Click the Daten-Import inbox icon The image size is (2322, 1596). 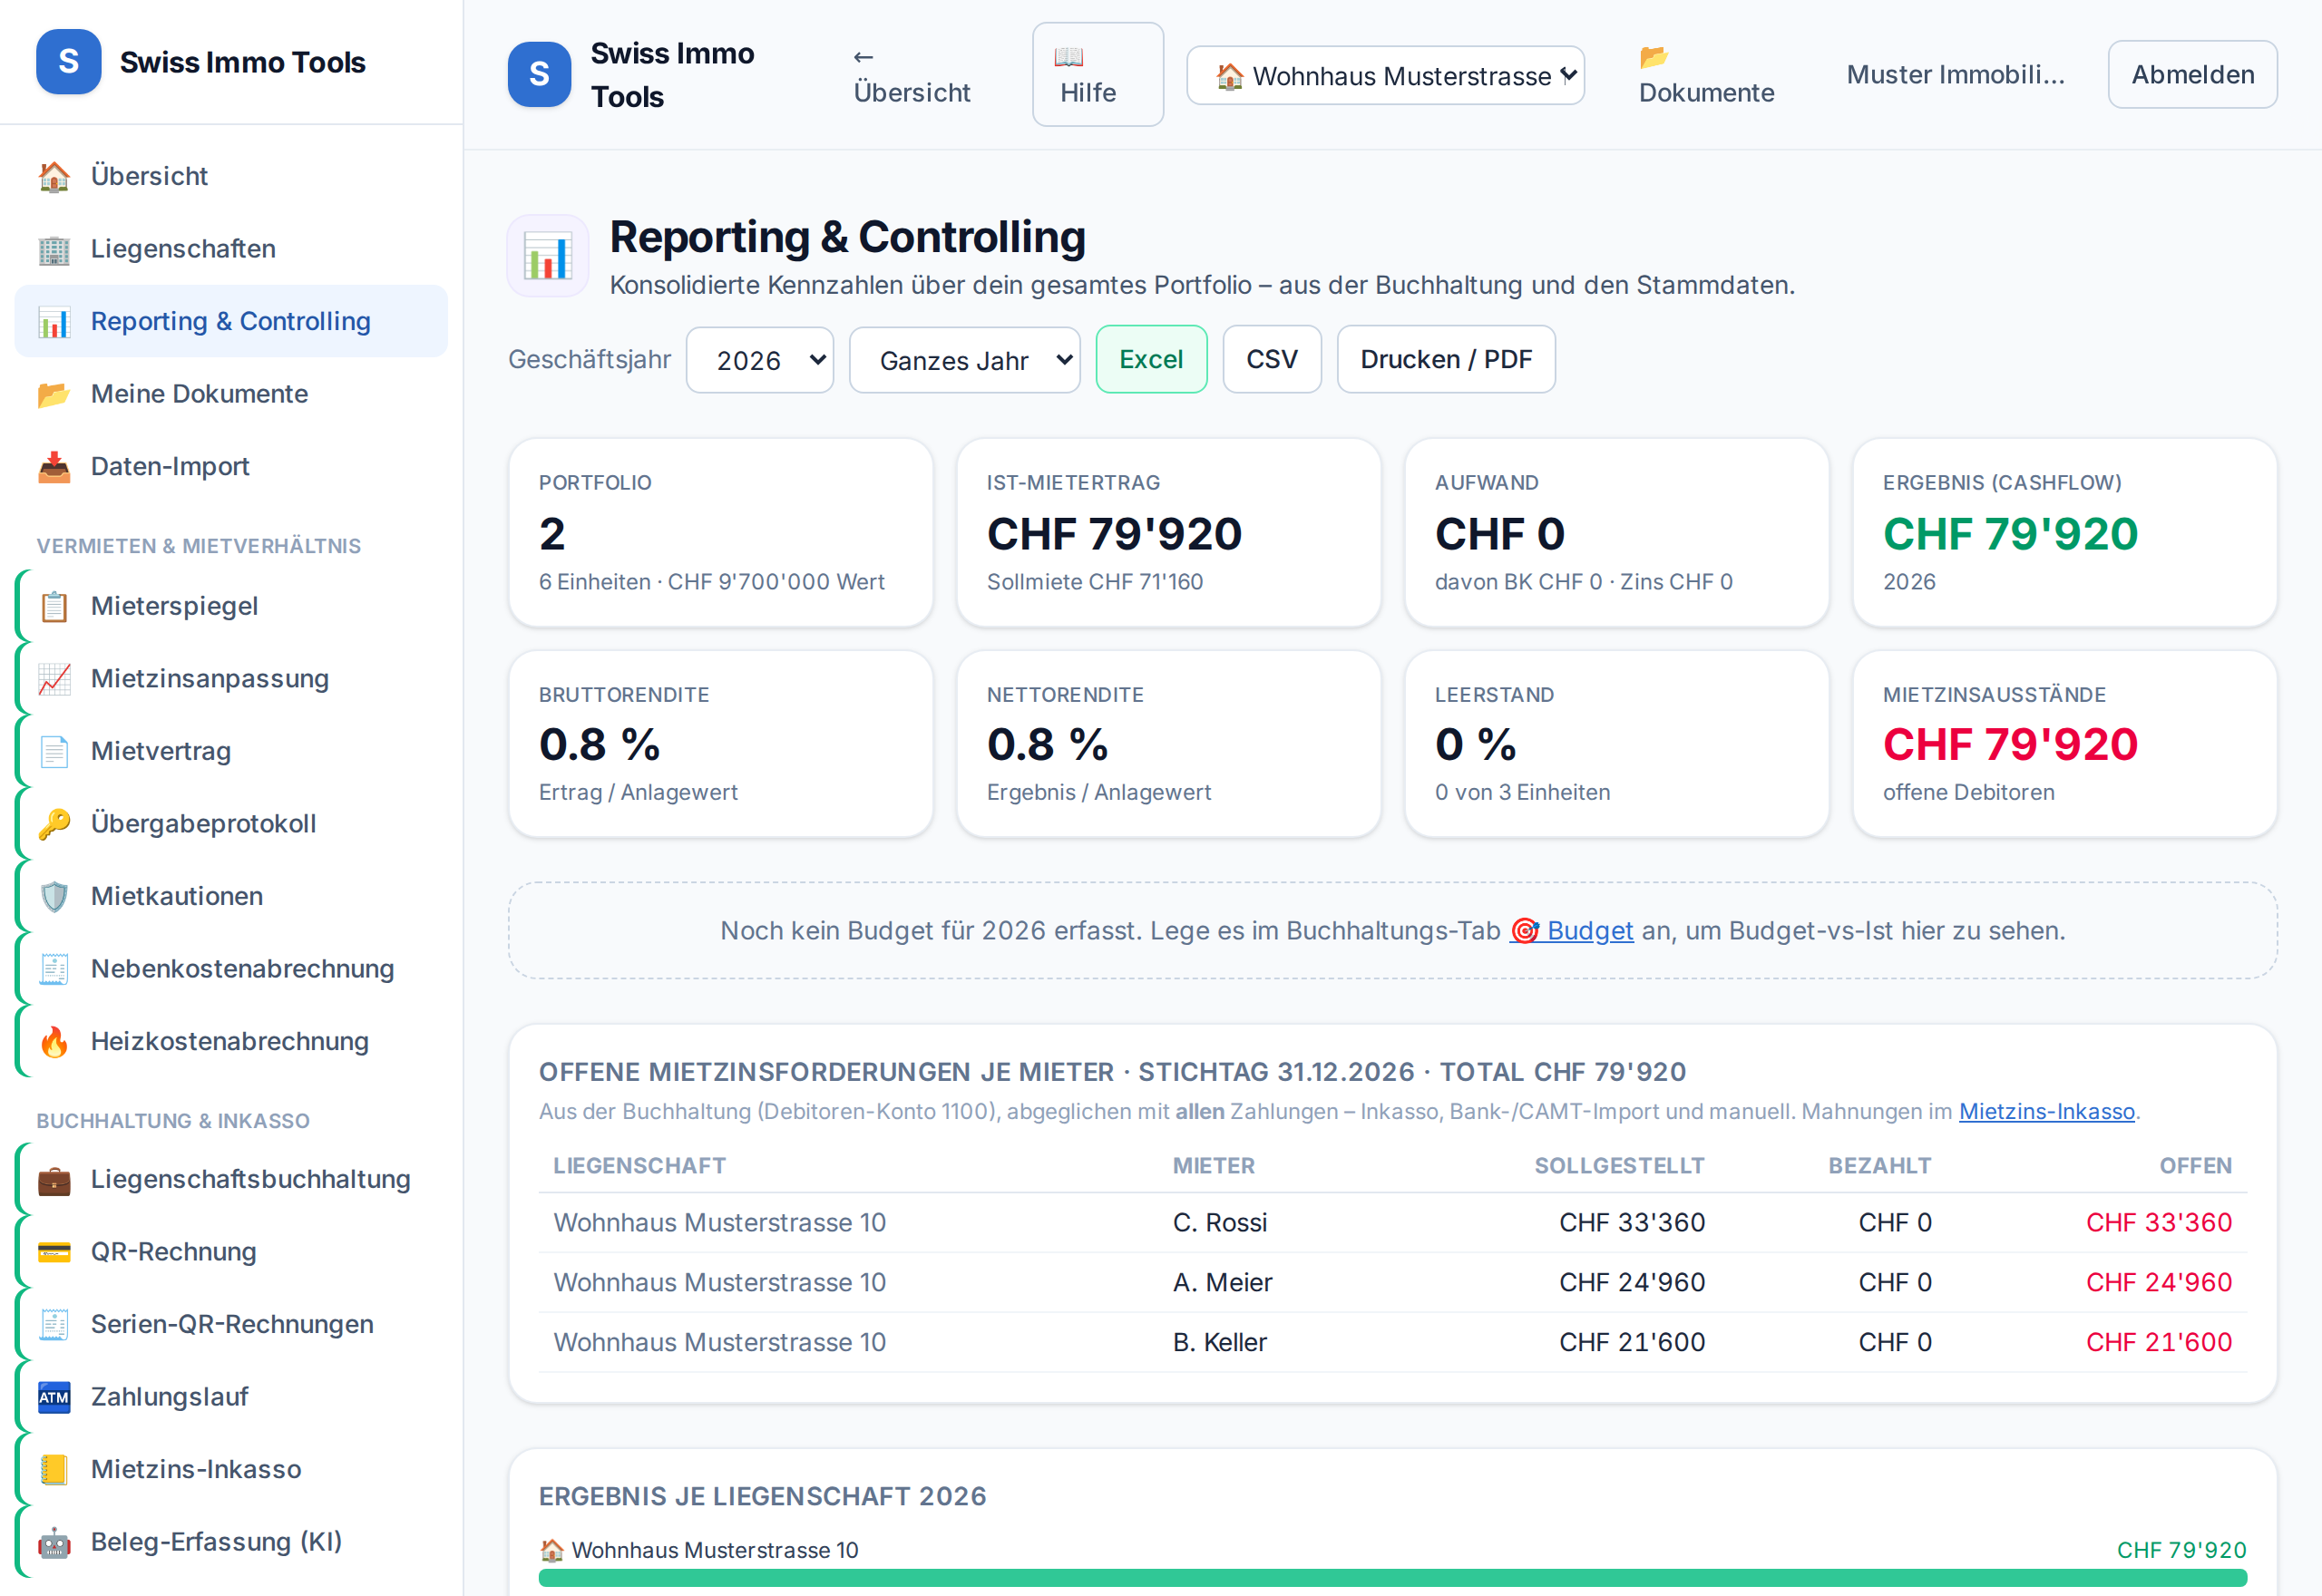54,466
